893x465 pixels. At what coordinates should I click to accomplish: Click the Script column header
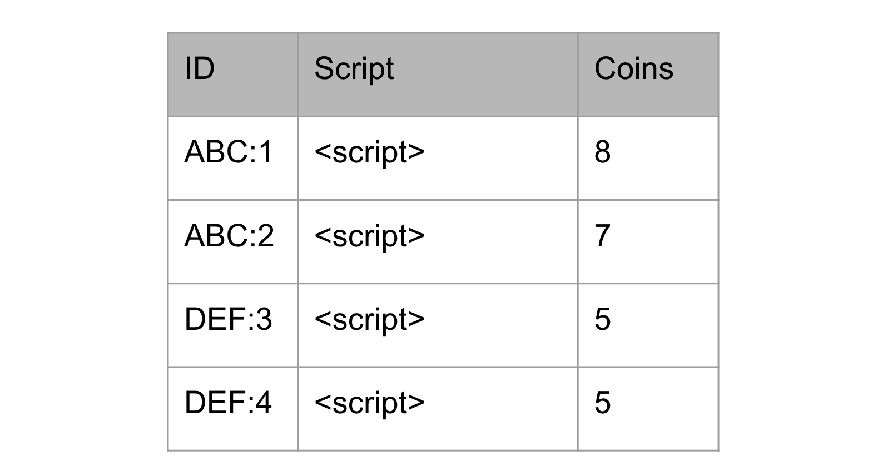pos(438,75)
